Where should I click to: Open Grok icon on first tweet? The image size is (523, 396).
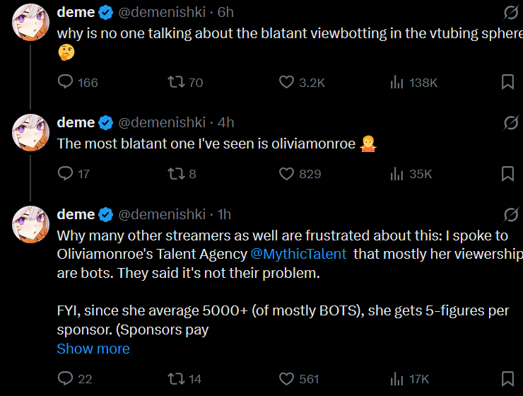pos(510,13)
